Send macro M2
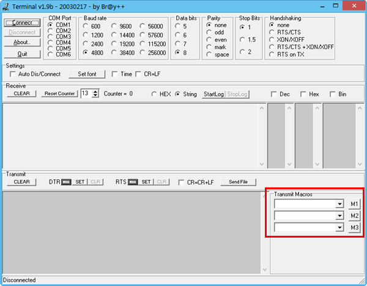The image size is (367, 286). click(354, 216)
